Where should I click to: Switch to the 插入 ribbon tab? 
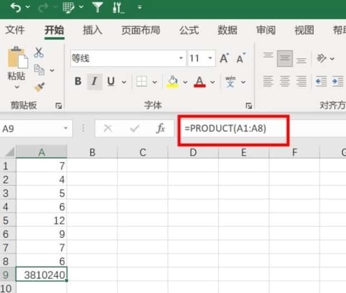(x=92, y=30)
